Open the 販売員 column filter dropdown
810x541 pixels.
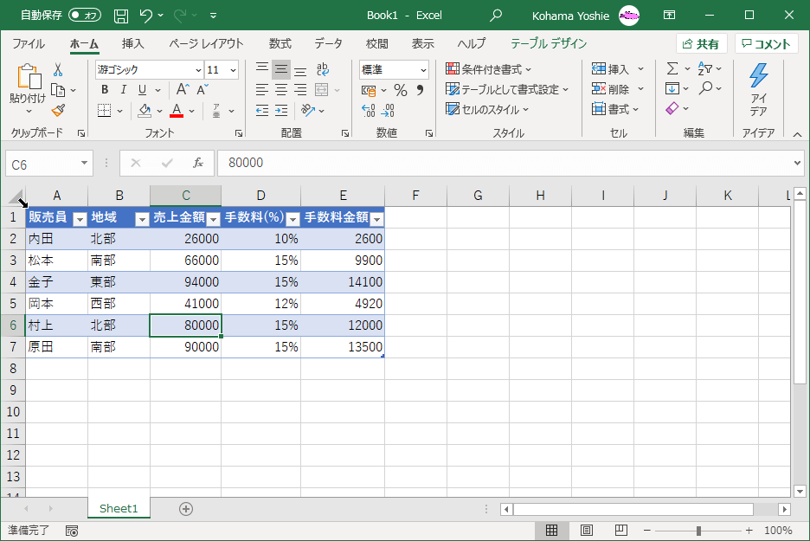[x=80, y=220]
